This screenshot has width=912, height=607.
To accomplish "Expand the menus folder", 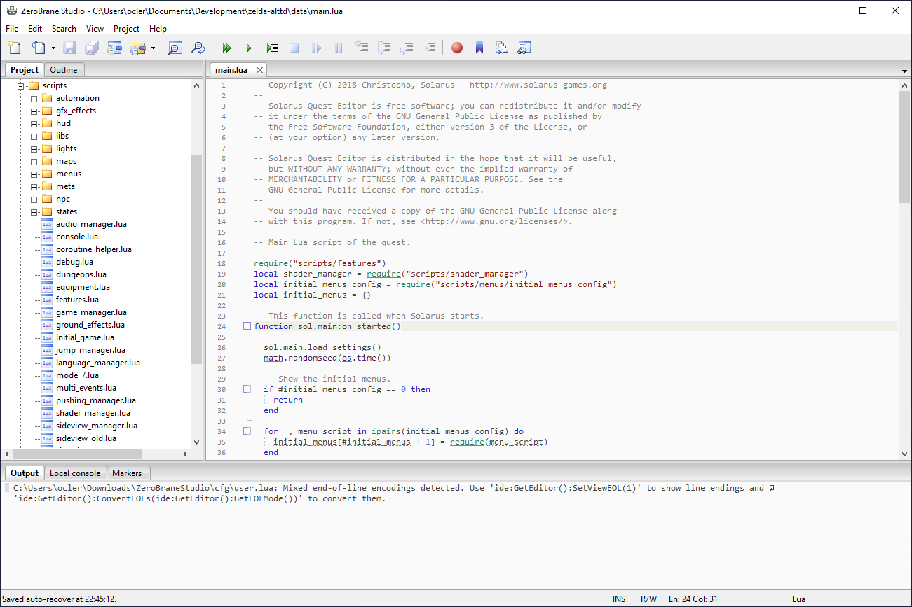I will click(x=34, y=174).
